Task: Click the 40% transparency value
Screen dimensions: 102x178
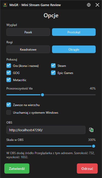Action: coord(93,88)
